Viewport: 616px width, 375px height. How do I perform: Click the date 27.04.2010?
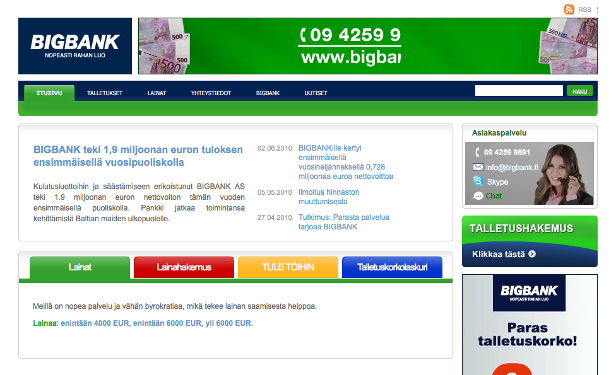point(275,217)
